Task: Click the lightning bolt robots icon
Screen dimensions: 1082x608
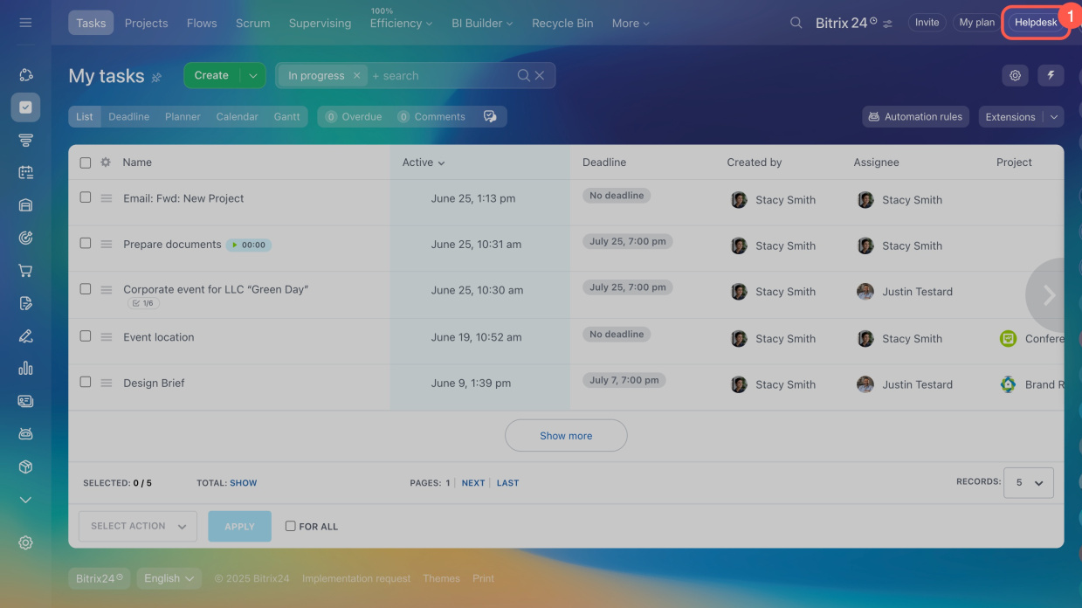Action: [x=1051, y=76]
